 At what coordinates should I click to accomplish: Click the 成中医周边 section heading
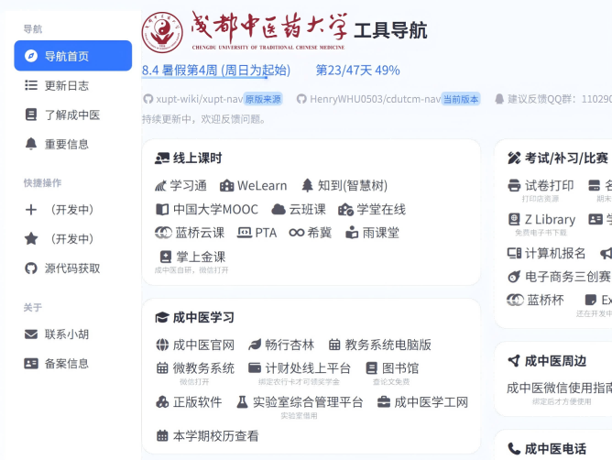click(x=547, y=361)
